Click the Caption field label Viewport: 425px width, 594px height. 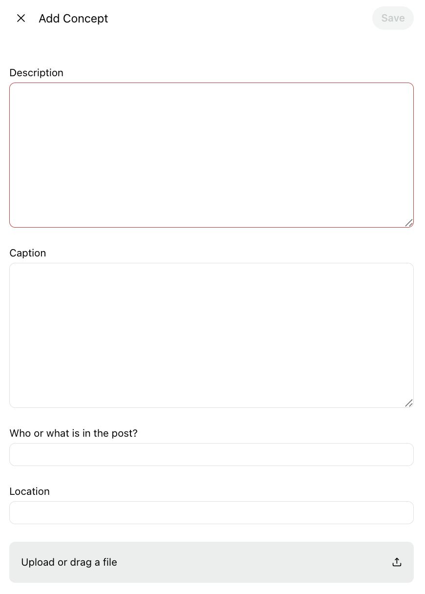(x=28, y=253)
